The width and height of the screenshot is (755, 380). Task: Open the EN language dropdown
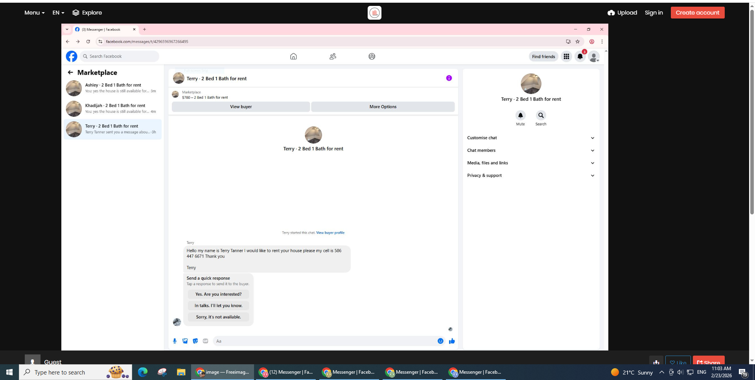point(58,13)
